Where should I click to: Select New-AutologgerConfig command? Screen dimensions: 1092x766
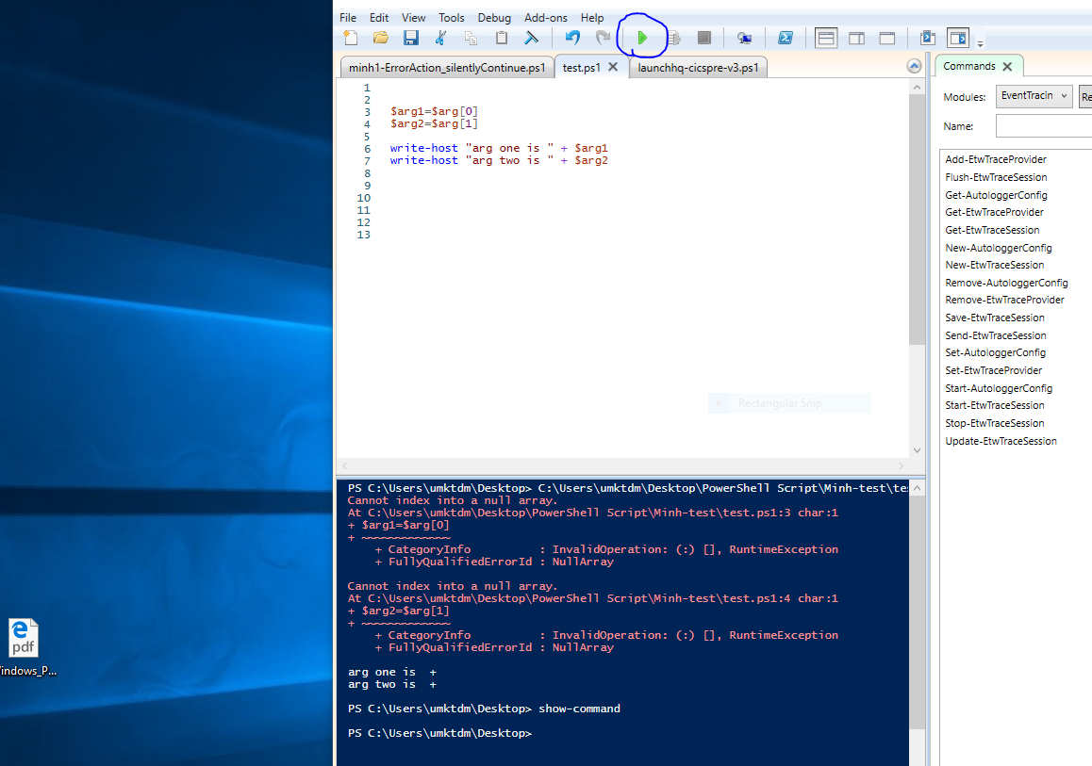998,248
